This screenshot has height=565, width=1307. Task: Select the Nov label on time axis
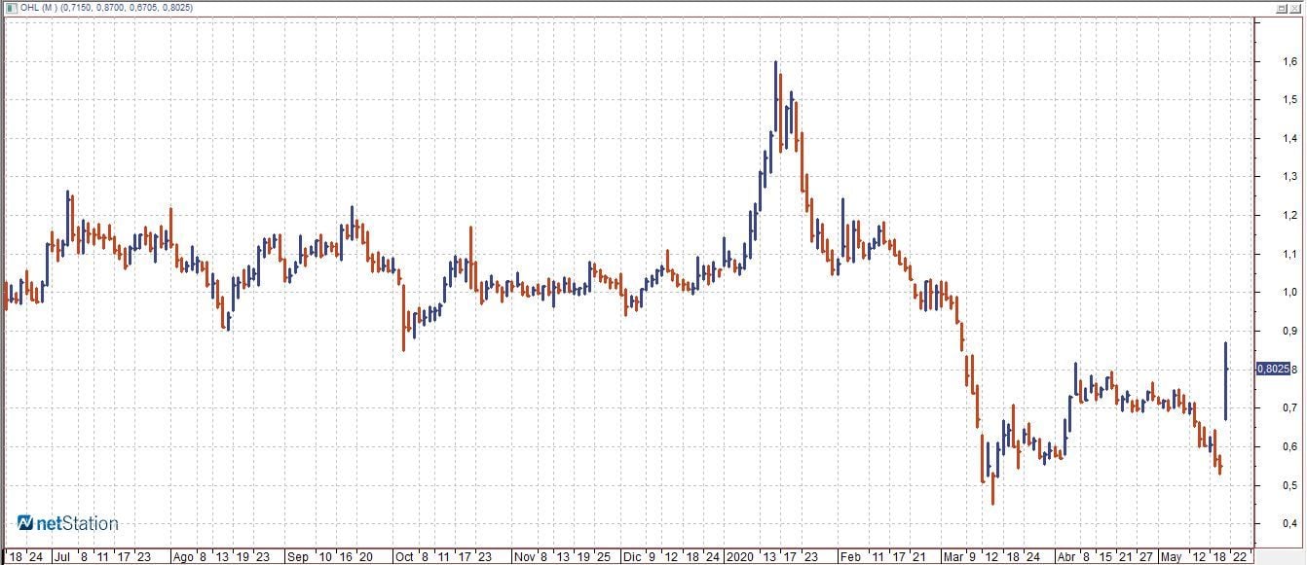pos(524,557)
